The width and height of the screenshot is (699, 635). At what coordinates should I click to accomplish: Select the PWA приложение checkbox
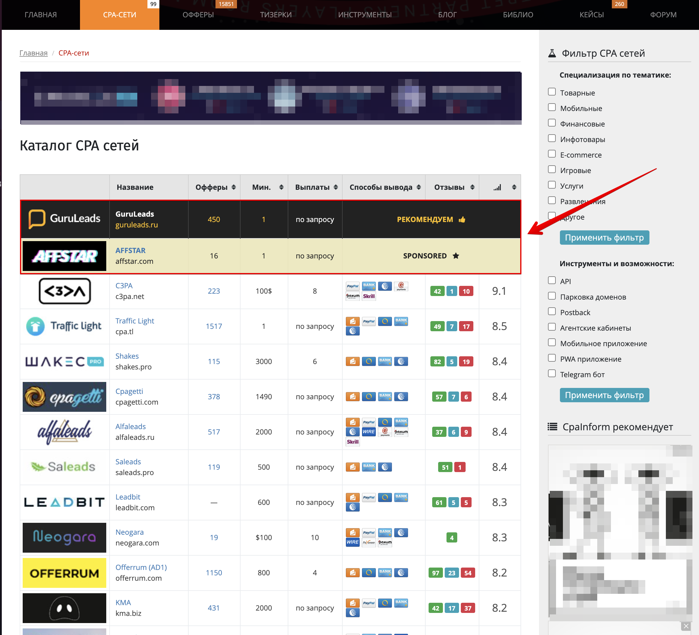point(552,358)
